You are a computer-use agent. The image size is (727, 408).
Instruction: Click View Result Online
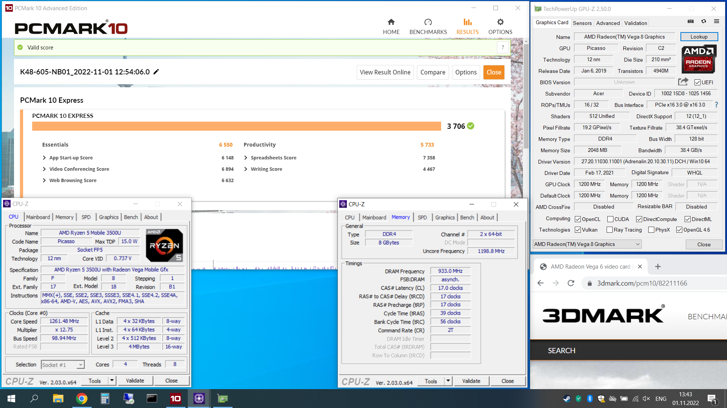click(385, 72)
